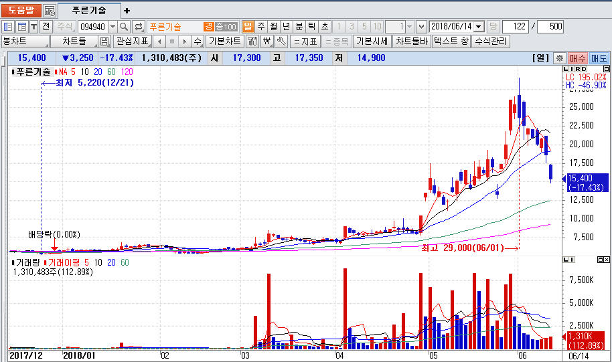Click the screen list icon next to 도움말
612x362 pixels.
click(50, 11)
